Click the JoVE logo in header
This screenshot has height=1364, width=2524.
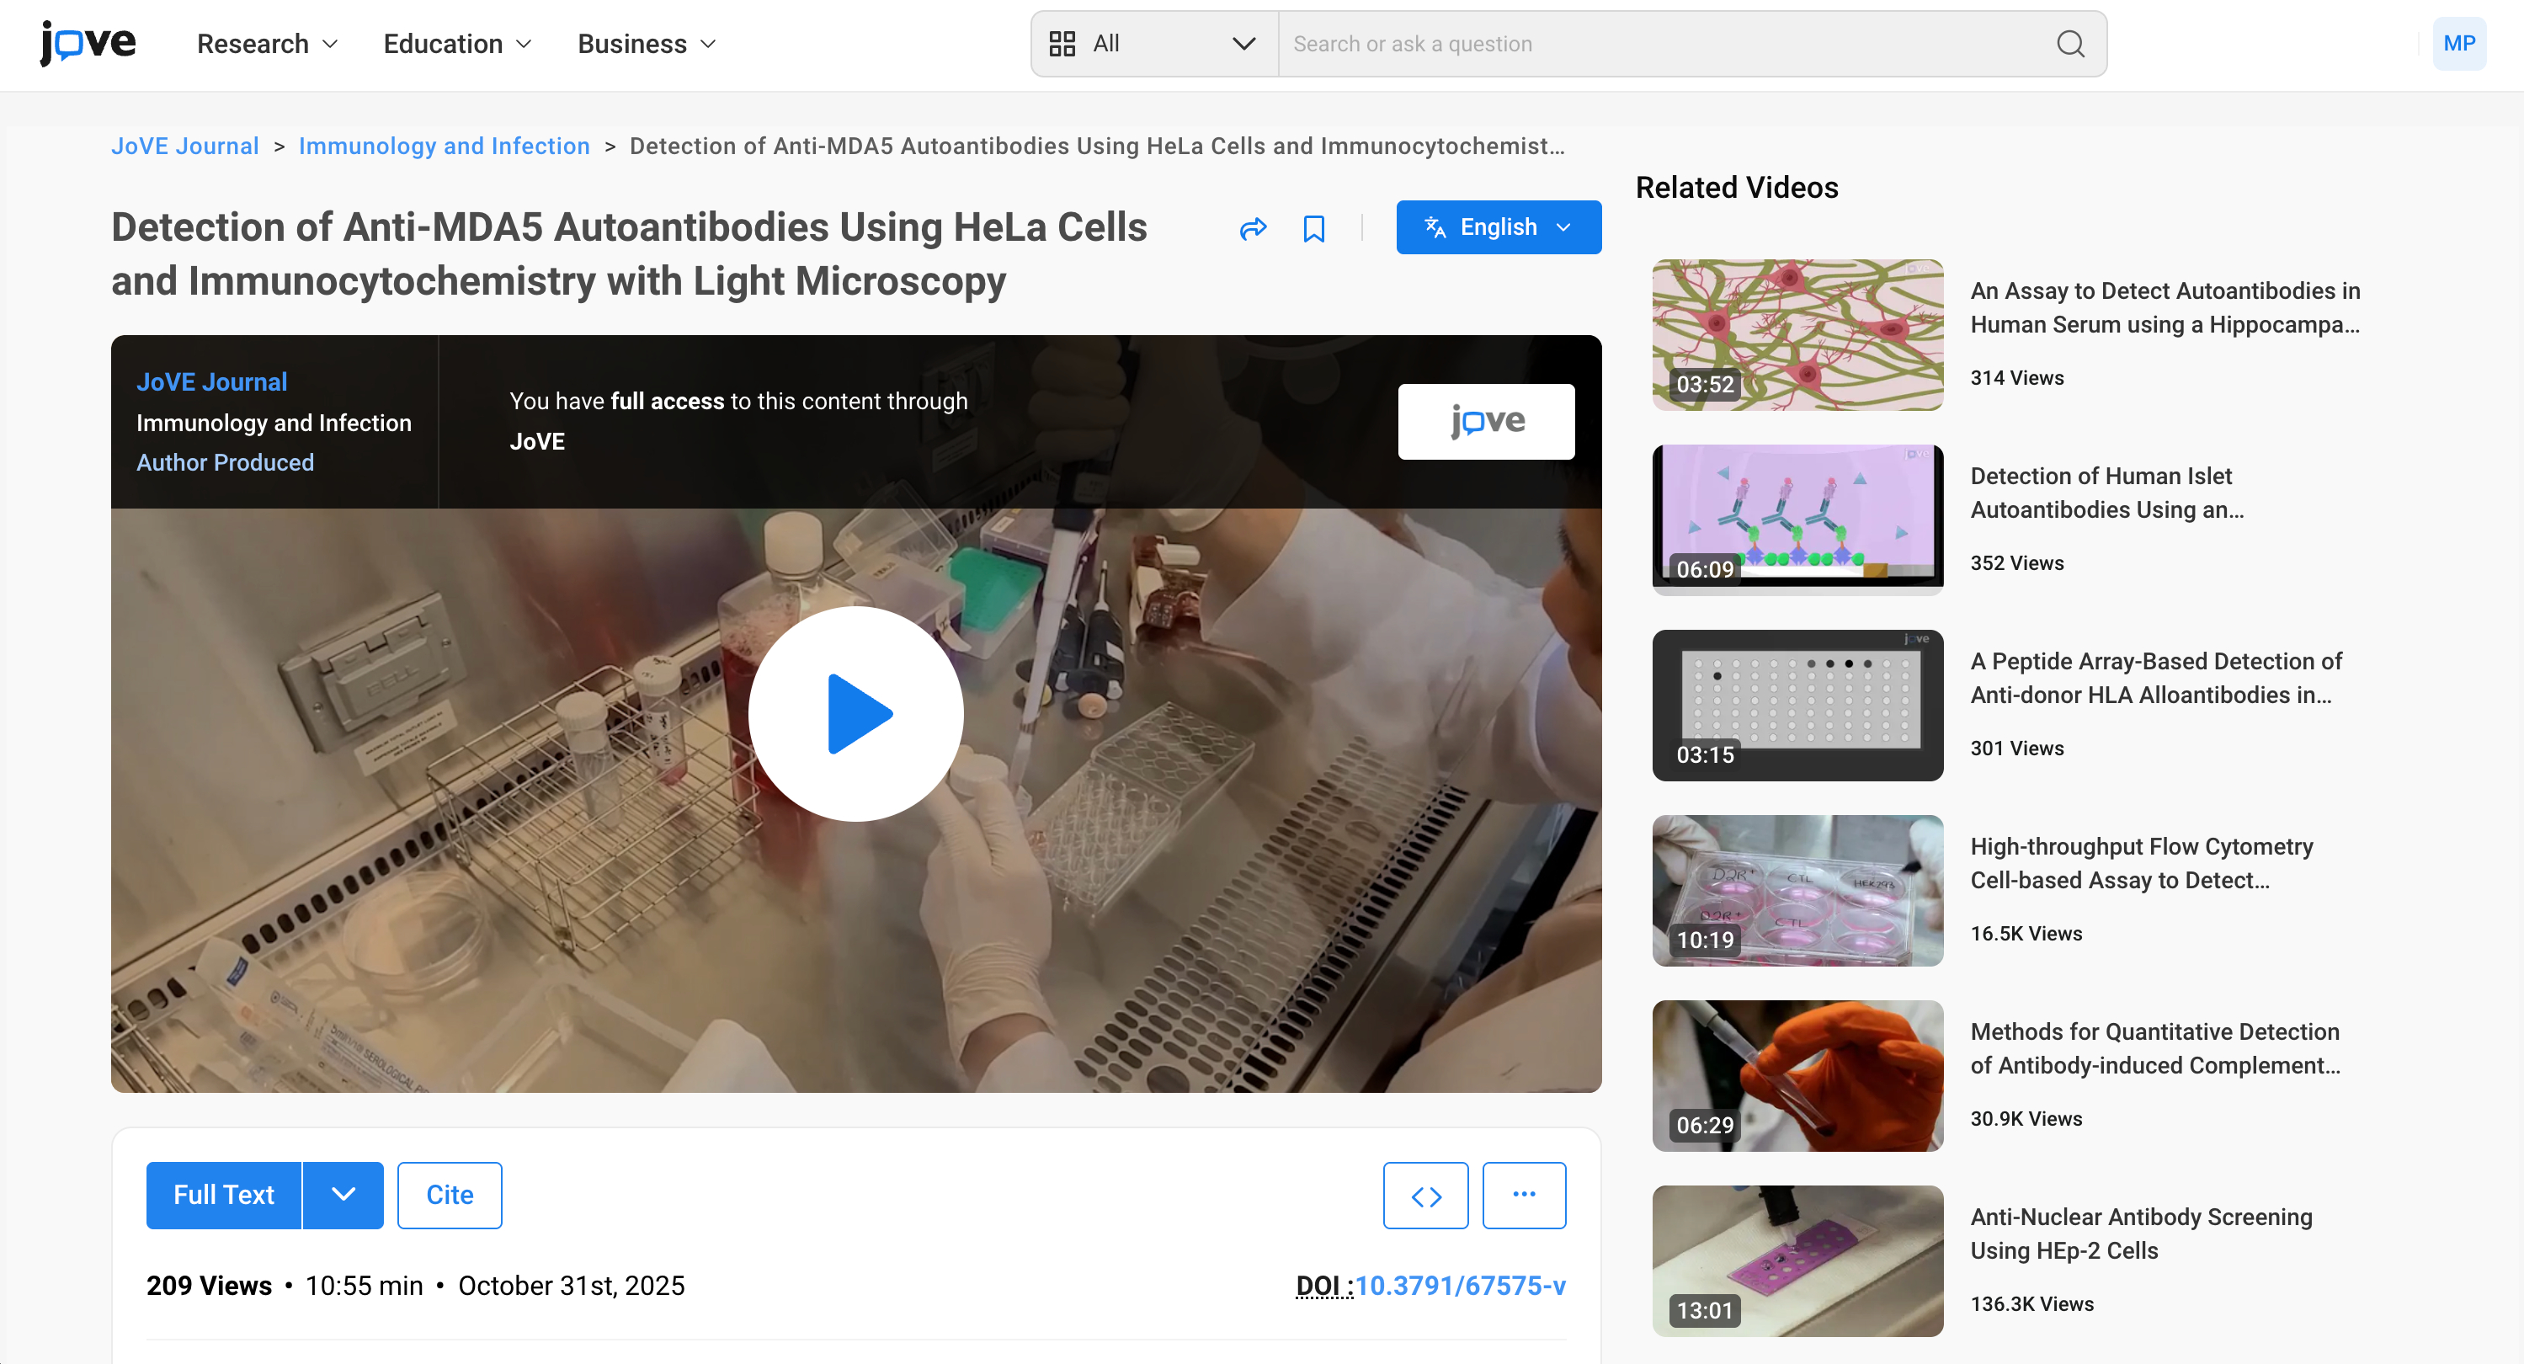[x=88, y=43]
